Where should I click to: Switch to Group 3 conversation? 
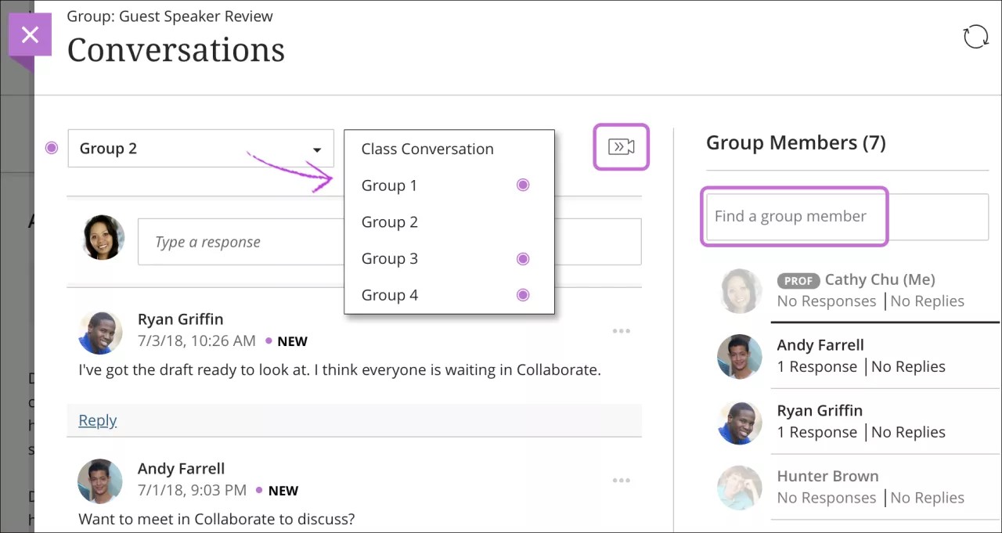point(389,259)
